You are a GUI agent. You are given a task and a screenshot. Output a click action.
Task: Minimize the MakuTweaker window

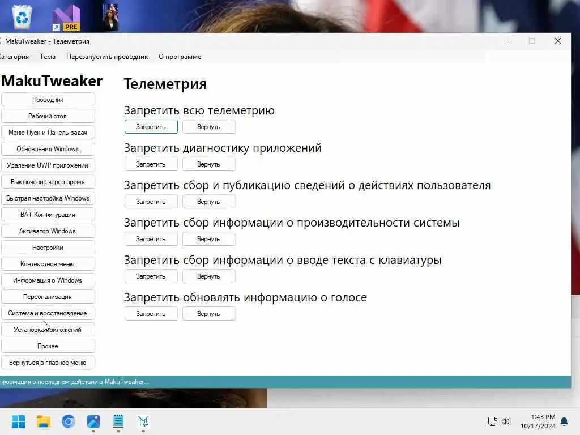coord(506,41)
